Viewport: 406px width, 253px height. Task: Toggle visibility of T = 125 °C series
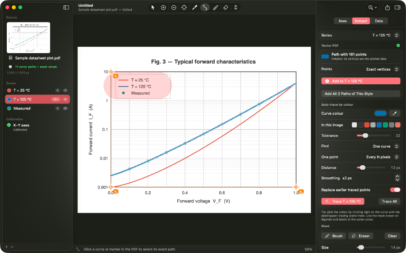click(x=65, y=99)
